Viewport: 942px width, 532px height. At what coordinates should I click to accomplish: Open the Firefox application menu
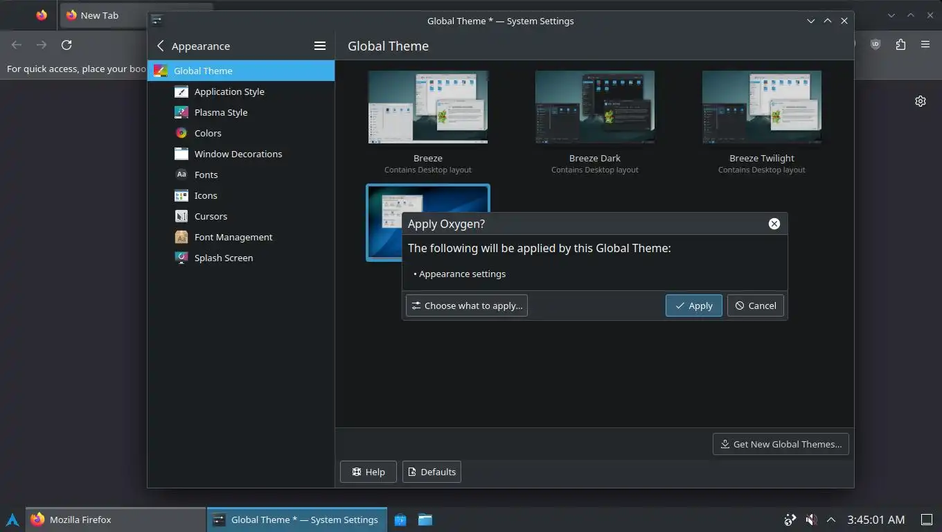tap(925, 44)
